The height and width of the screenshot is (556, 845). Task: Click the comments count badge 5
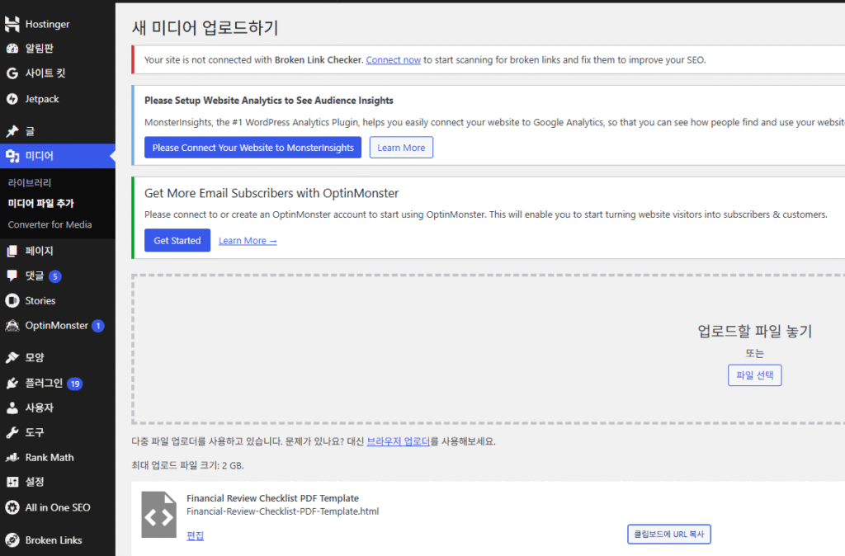pyautogui.click(x=55, y=276)
